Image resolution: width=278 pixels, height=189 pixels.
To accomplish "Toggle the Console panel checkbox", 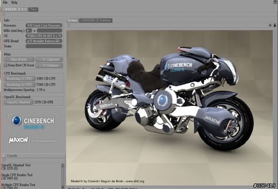I will click(3, 156).
